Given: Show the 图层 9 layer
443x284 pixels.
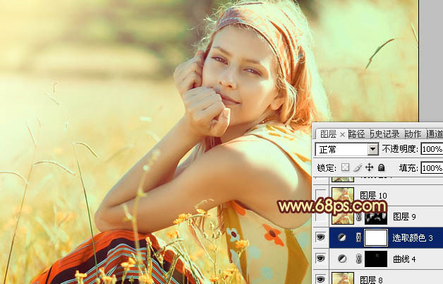Looking at the screenshot, I should (x=320, y=217).
